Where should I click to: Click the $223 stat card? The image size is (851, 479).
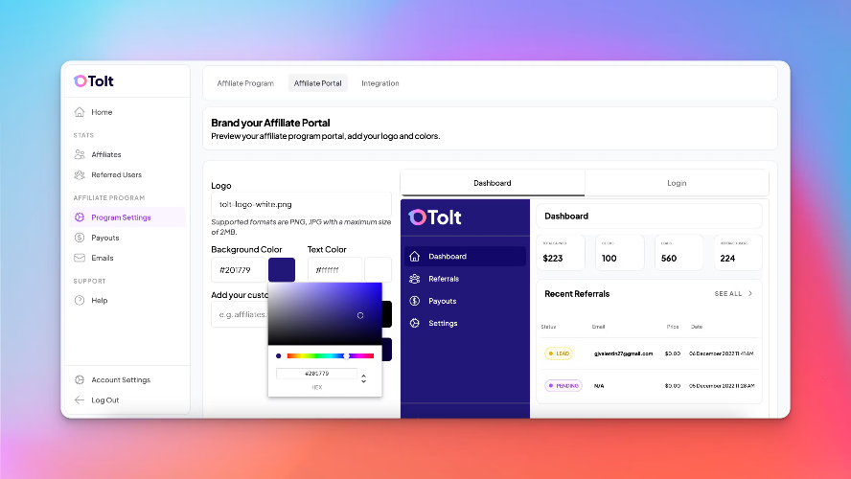tap(561, 252)
